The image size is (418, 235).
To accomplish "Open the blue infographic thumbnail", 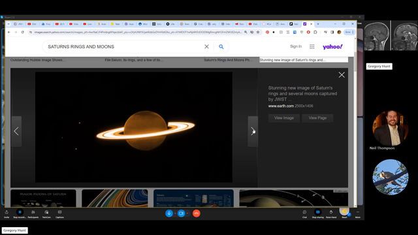I will (x=193, y=198).
